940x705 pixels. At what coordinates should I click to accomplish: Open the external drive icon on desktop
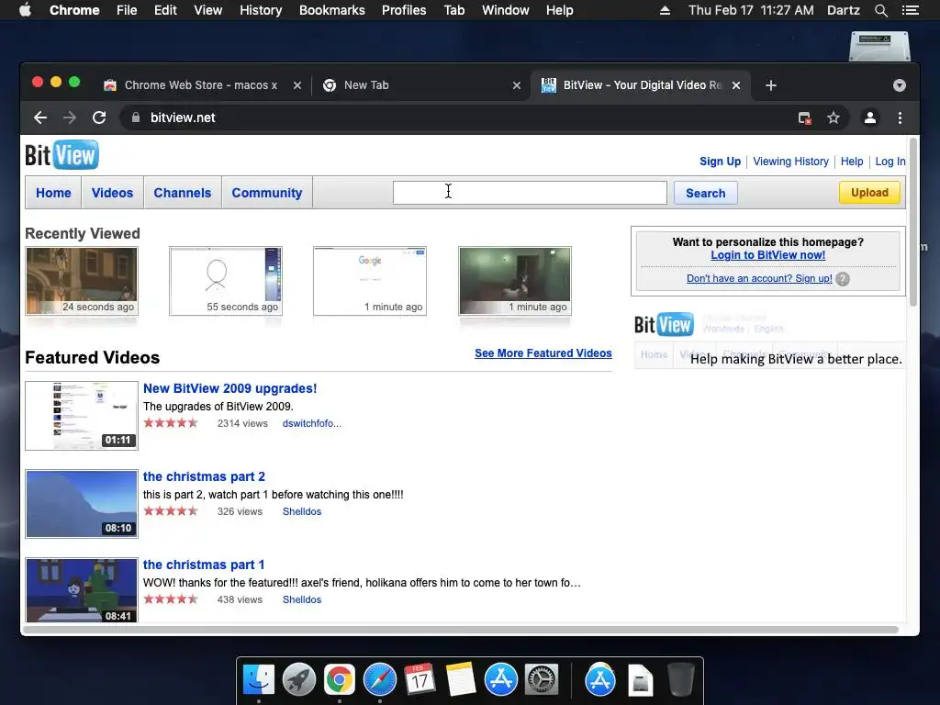coord(879,46)
